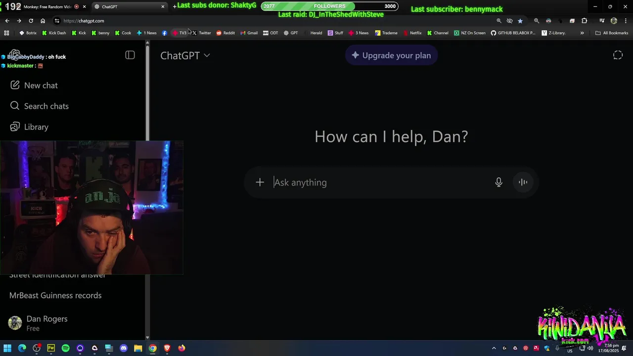Open File Explorer from the taskbar
The width and height of the screenshot is (633, 356).
pos(138,348)
